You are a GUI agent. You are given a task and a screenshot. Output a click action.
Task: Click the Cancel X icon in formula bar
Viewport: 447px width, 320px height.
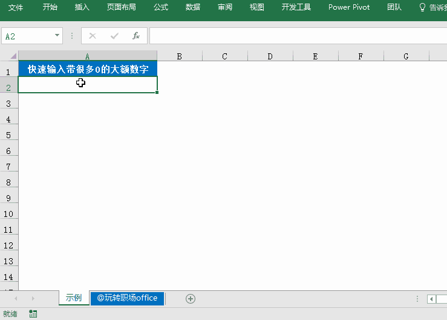93,36
